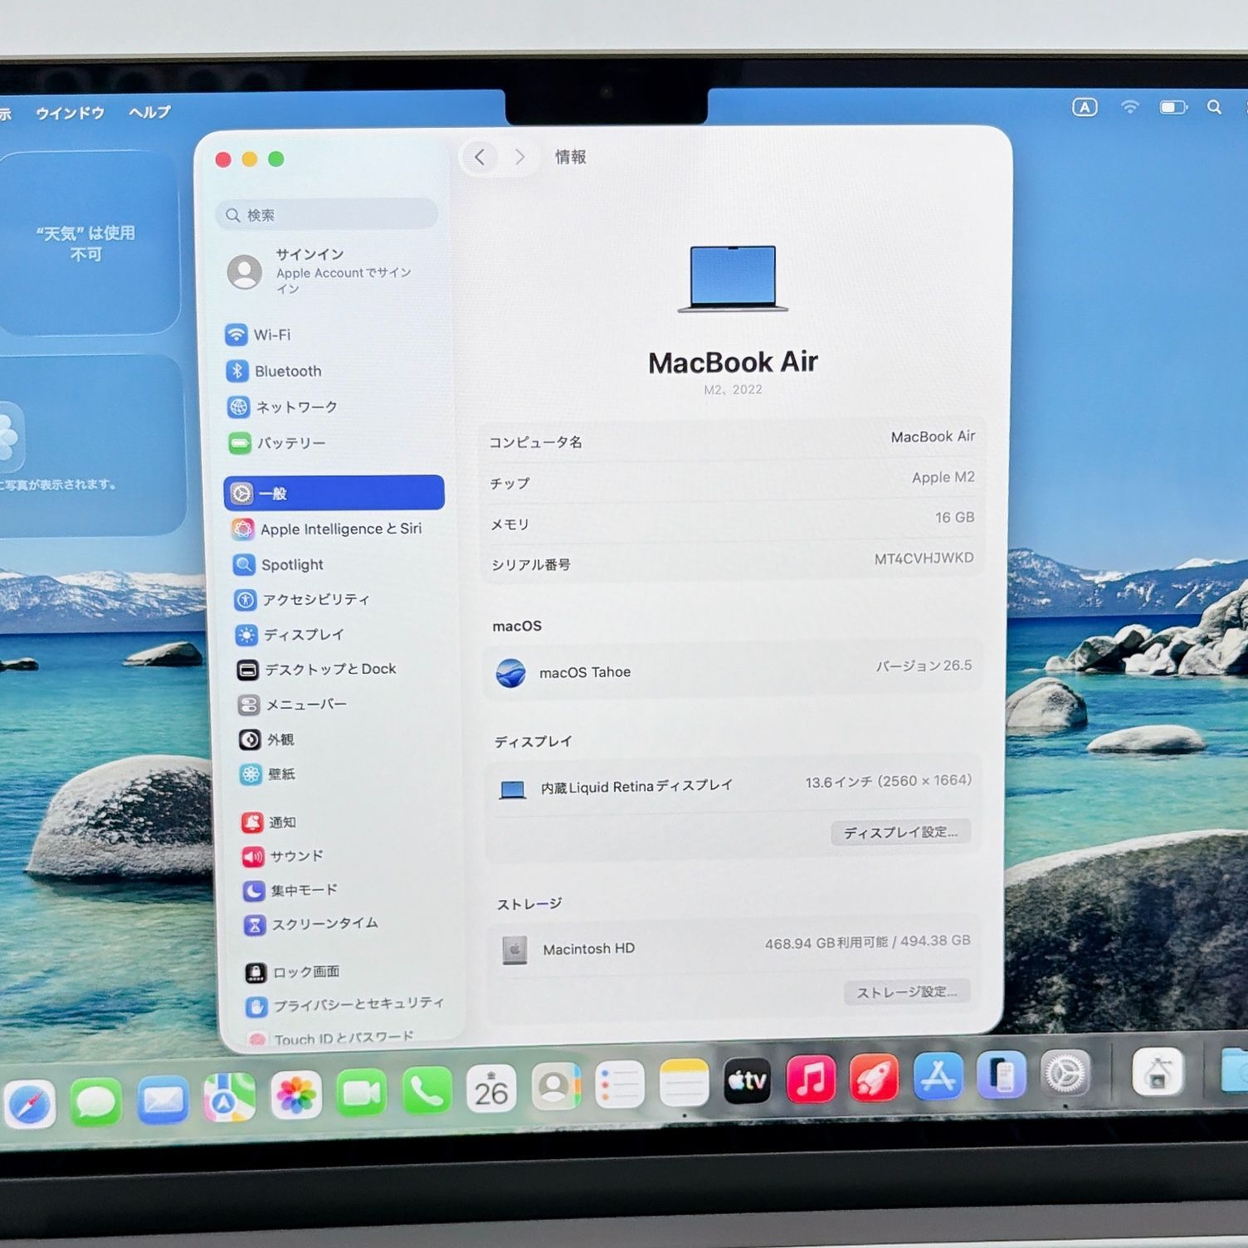Open the red rocket app in Dock
The height and width of the screenshot is (1248, 1248).
pyautogui.click(x=874, y=1077)
